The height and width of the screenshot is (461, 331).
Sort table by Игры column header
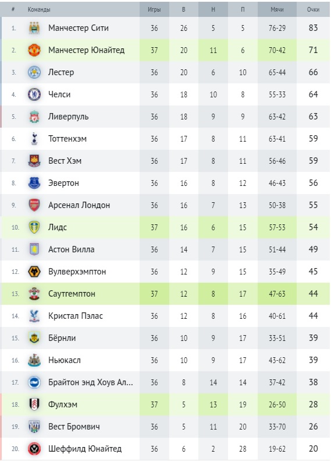[154, 9]
